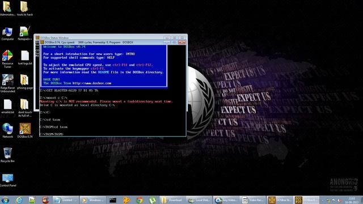The image size is (363, 204).
Task: Select the 'dont touch its full of' folder
Action: 25,108
